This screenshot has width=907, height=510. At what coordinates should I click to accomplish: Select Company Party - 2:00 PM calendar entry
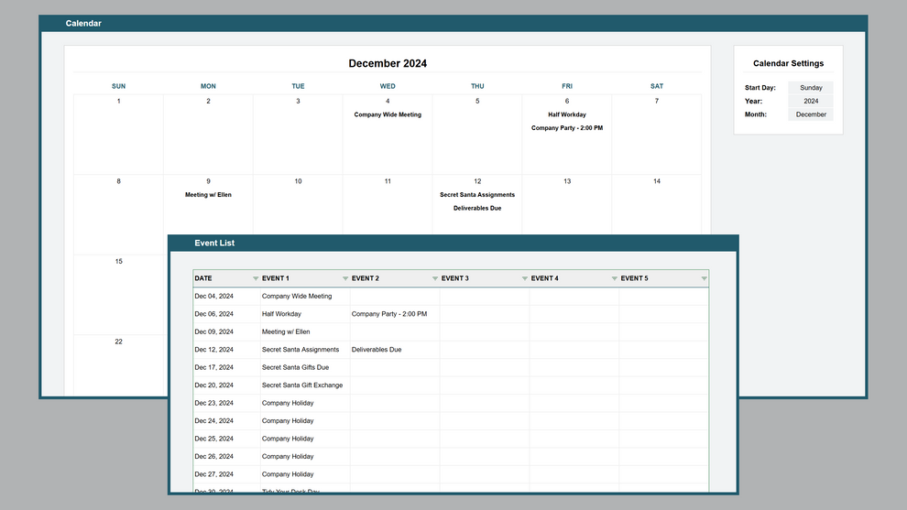(x=567, y=128)
